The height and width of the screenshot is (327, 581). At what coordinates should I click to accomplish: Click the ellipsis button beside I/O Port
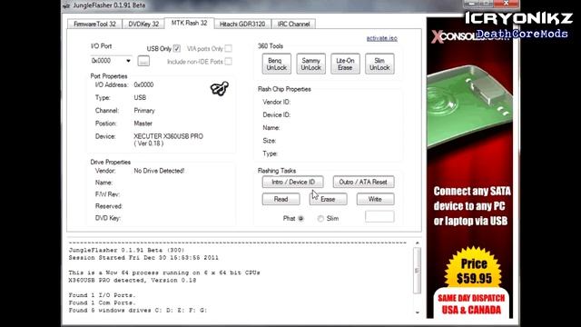click(143, 61)
